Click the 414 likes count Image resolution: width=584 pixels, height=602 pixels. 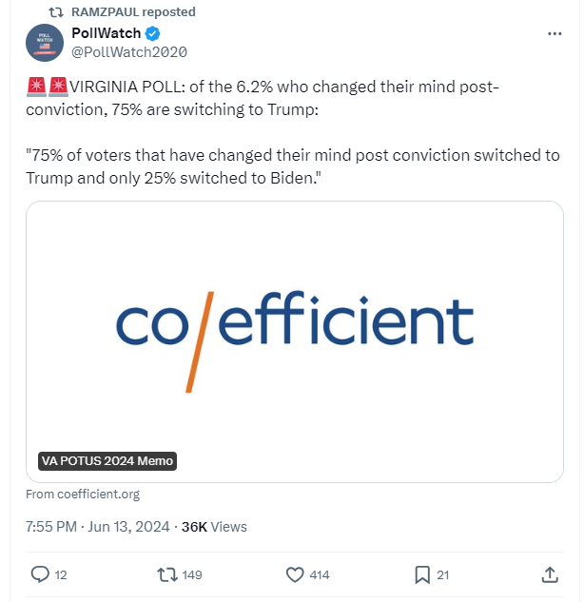pyautogui.click(x=320, y=574)
